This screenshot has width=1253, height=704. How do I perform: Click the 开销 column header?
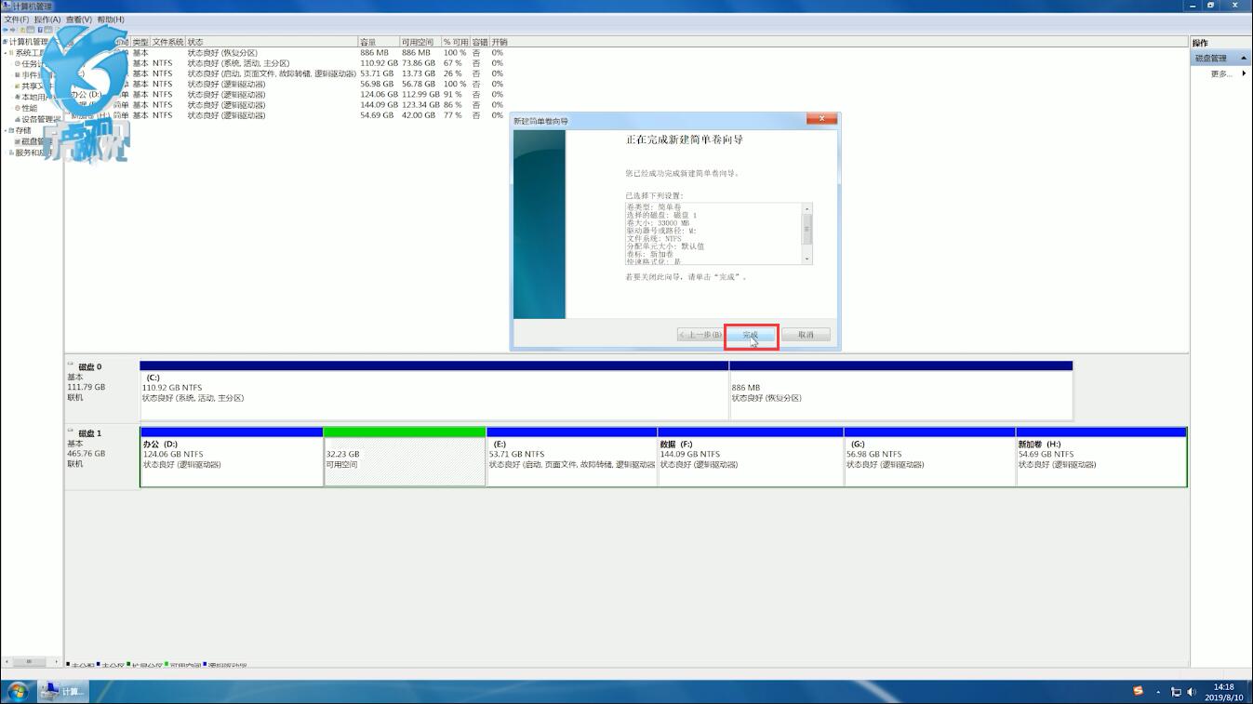tap(500, 43)
